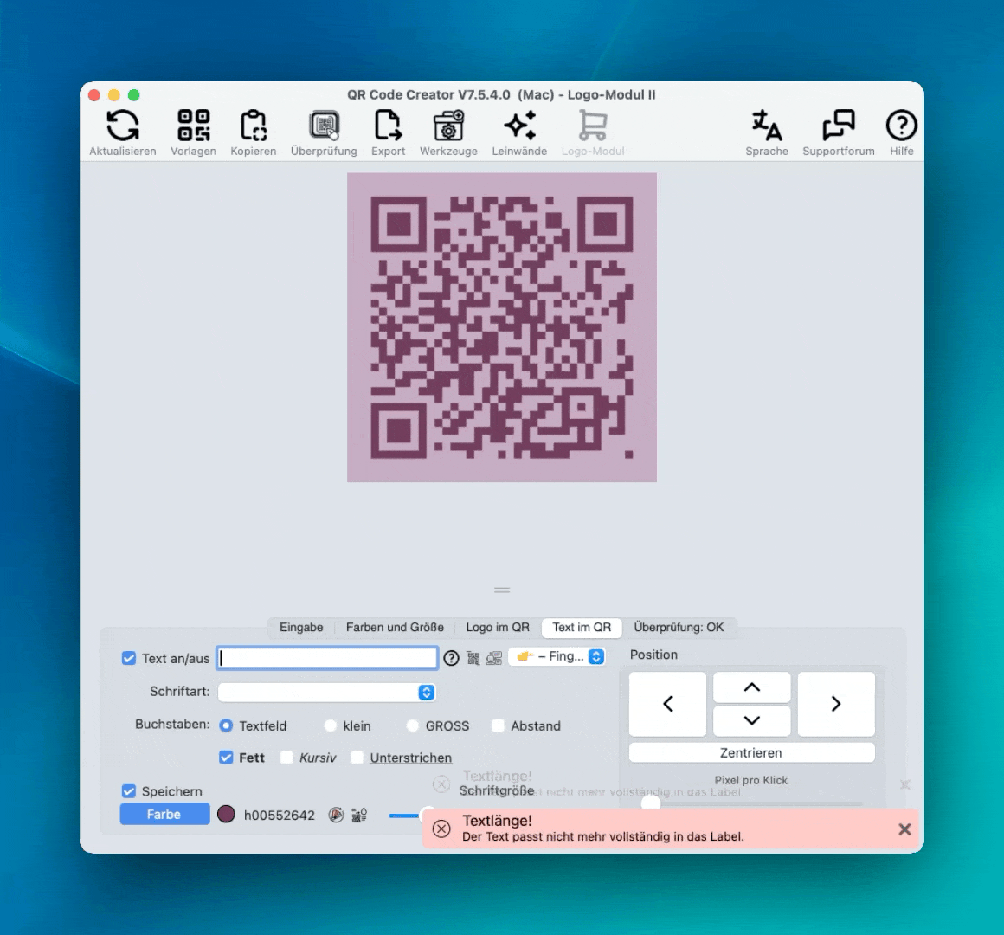The height and width of the screenshot is (935, 1004).
Task: Click the Aktualisieren refresh icon
Action: click(x=122, y=126)
